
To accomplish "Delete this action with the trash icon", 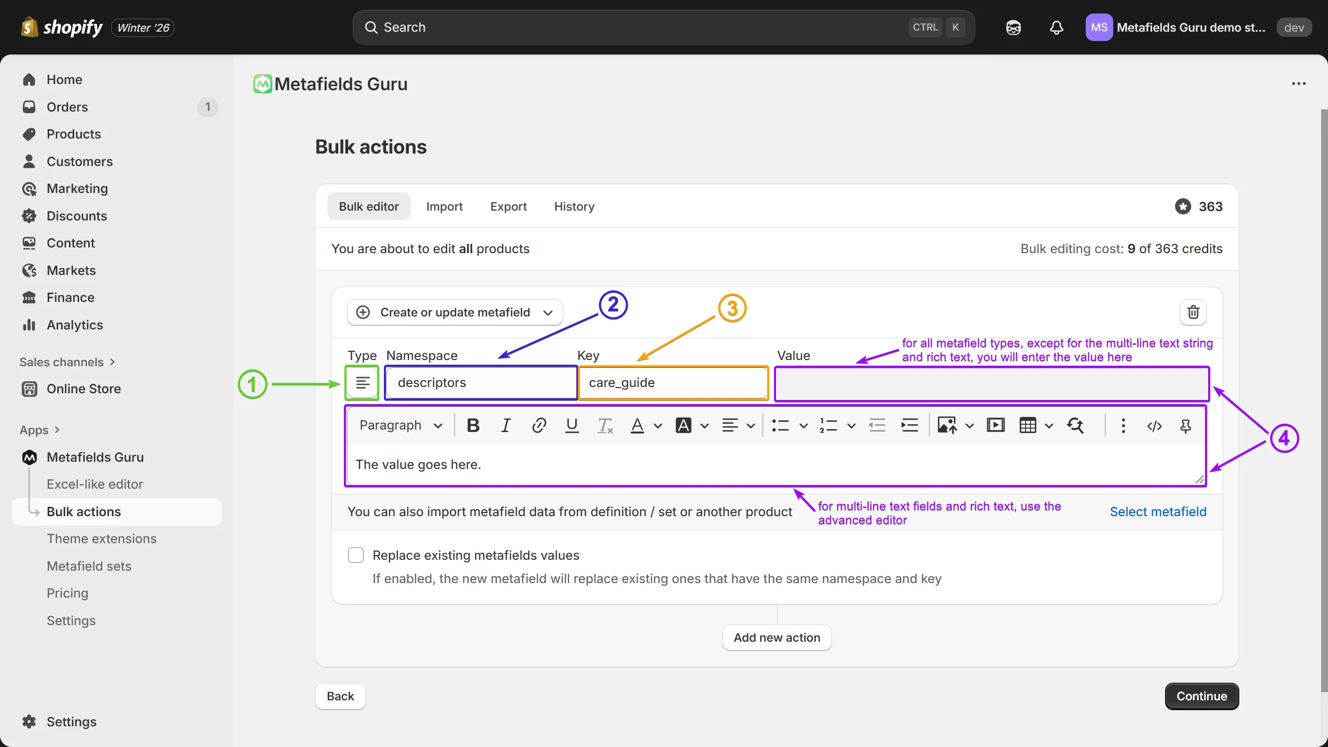I will [x=1193, y=312].
